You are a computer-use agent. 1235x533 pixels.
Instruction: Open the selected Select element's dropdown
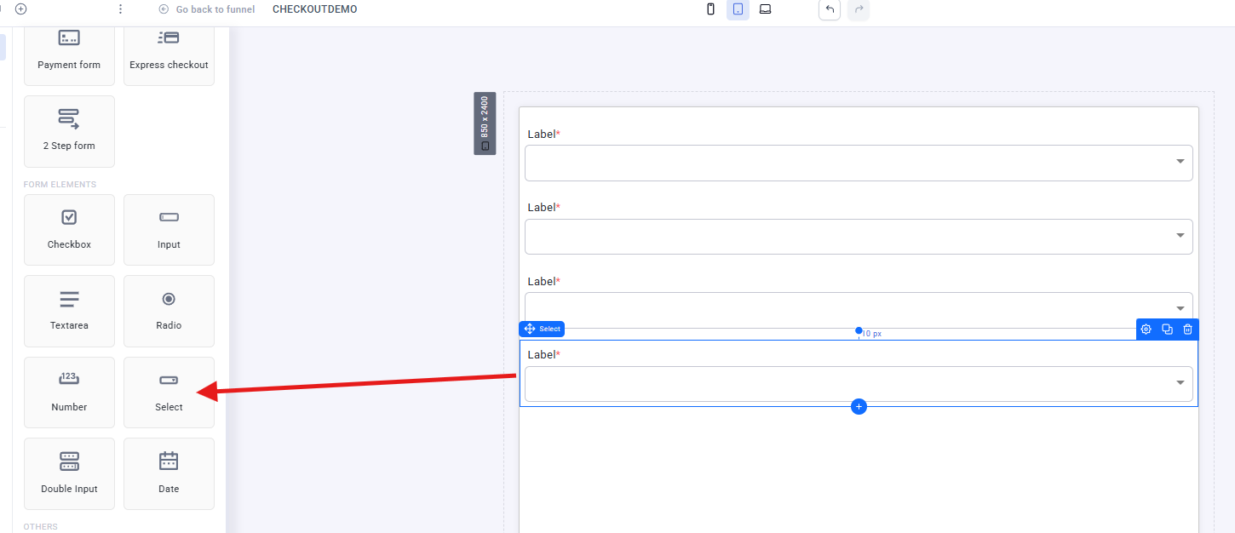(858, 384)
